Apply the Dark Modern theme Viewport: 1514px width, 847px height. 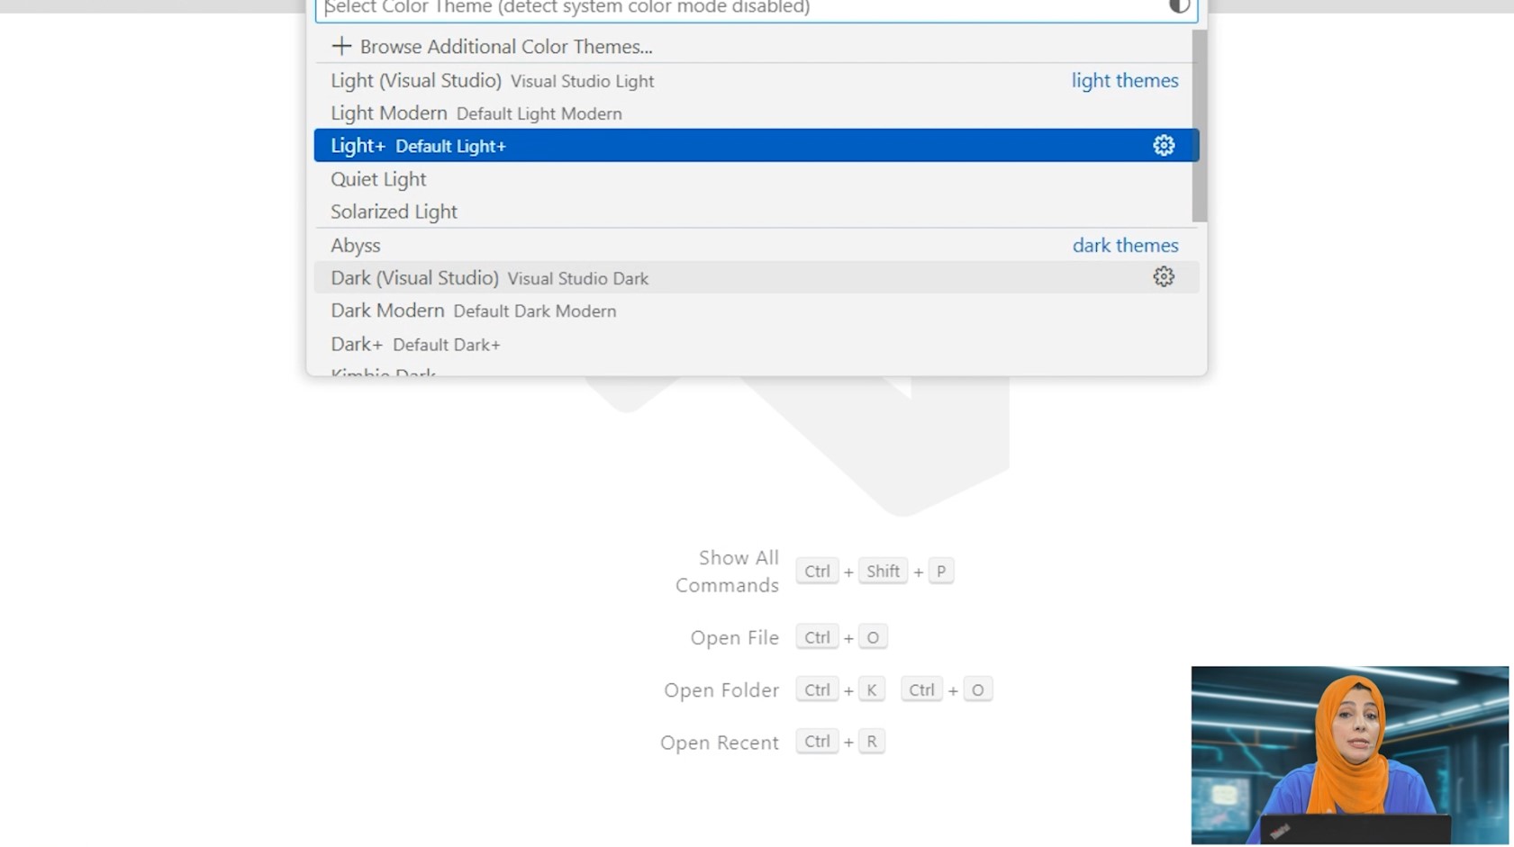pos(757,311)
